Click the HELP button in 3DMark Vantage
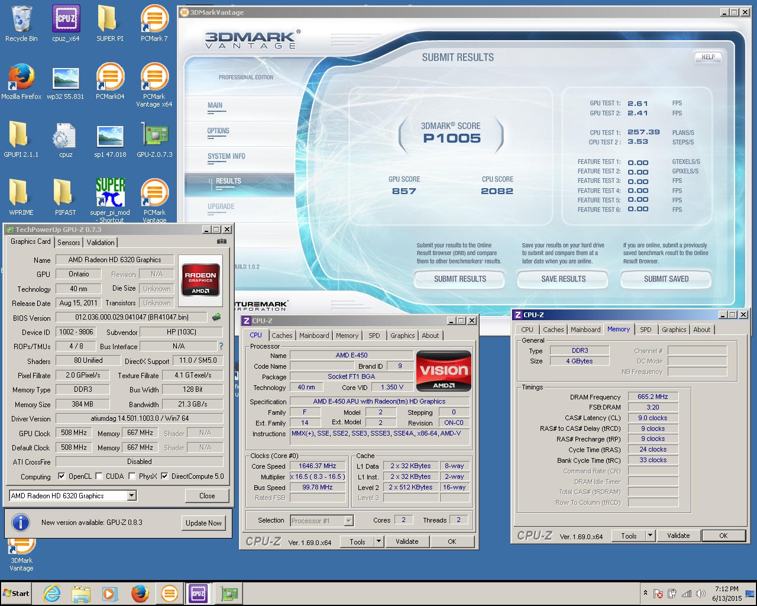The image size is (757, 606). pos(708,57)
